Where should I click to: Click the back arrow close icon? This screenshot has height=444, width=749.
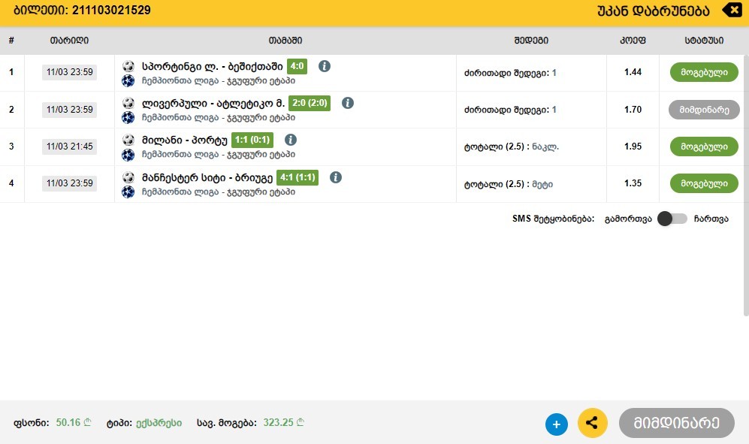point(732,10)
